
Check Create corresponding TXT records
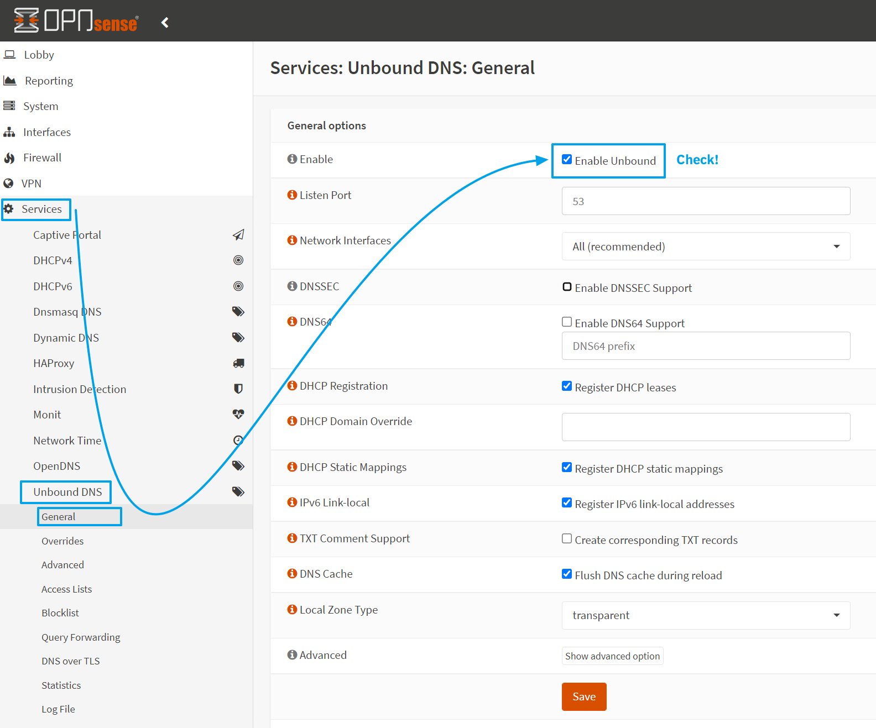(567, 538)
